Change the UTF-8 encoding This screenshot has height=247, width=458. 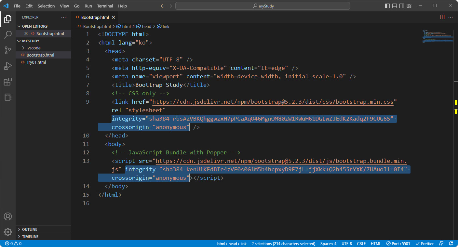pos(346,243)
